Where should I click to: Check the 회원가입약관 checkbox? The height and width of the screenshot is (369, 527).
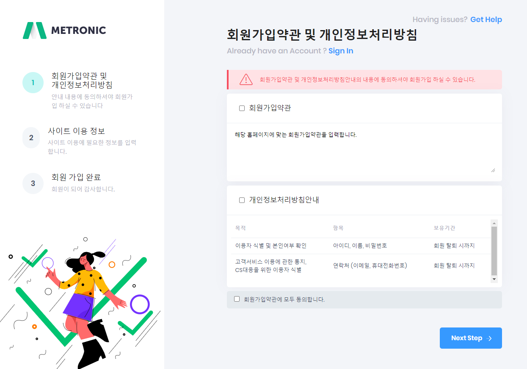click(242, 108)
